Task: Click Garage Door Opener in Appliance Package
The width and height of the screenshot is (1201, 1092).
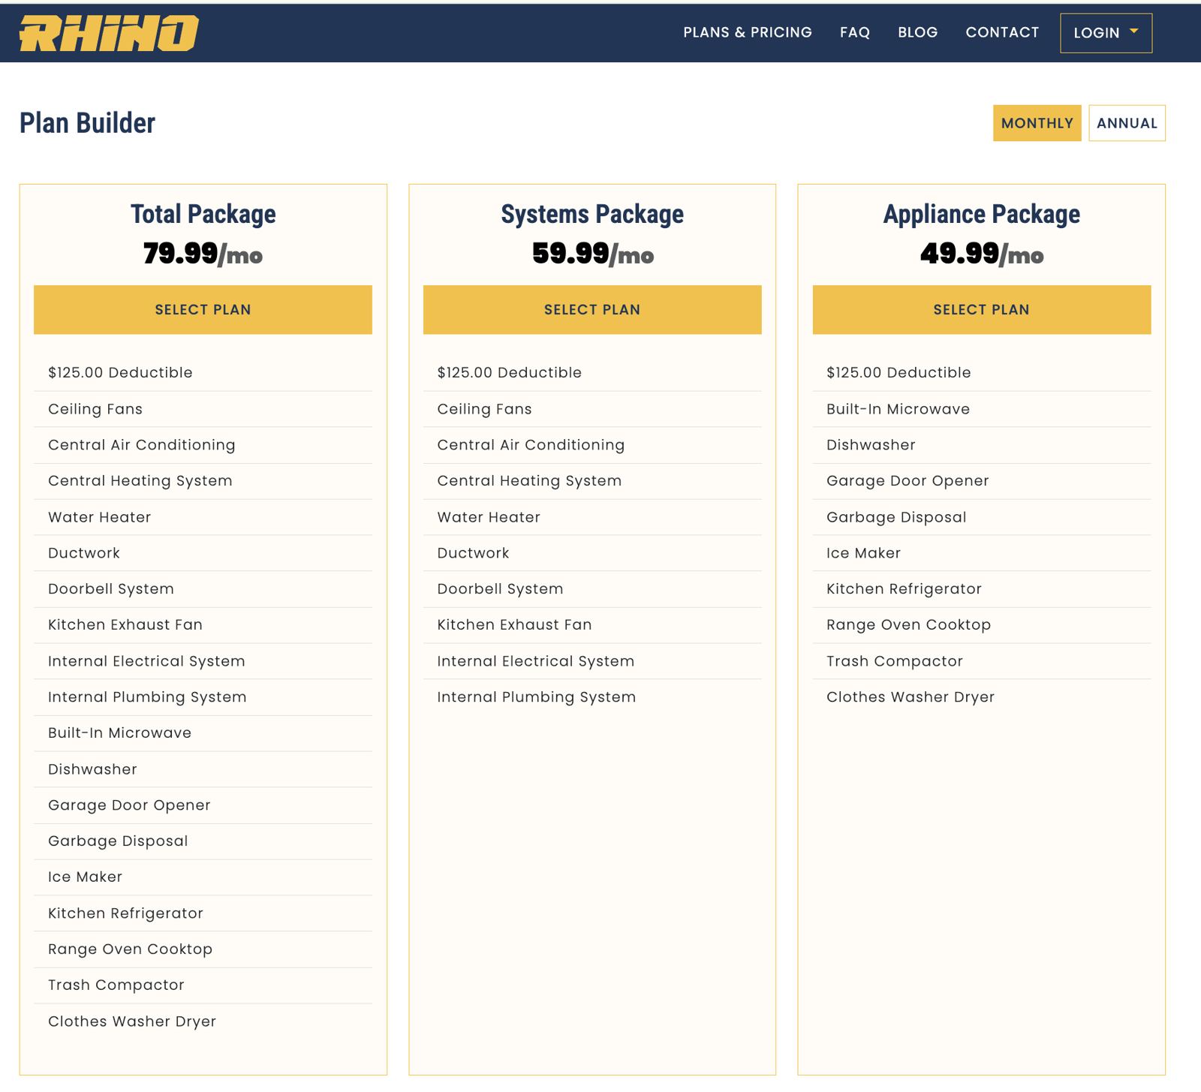Action: click(982, 481)
